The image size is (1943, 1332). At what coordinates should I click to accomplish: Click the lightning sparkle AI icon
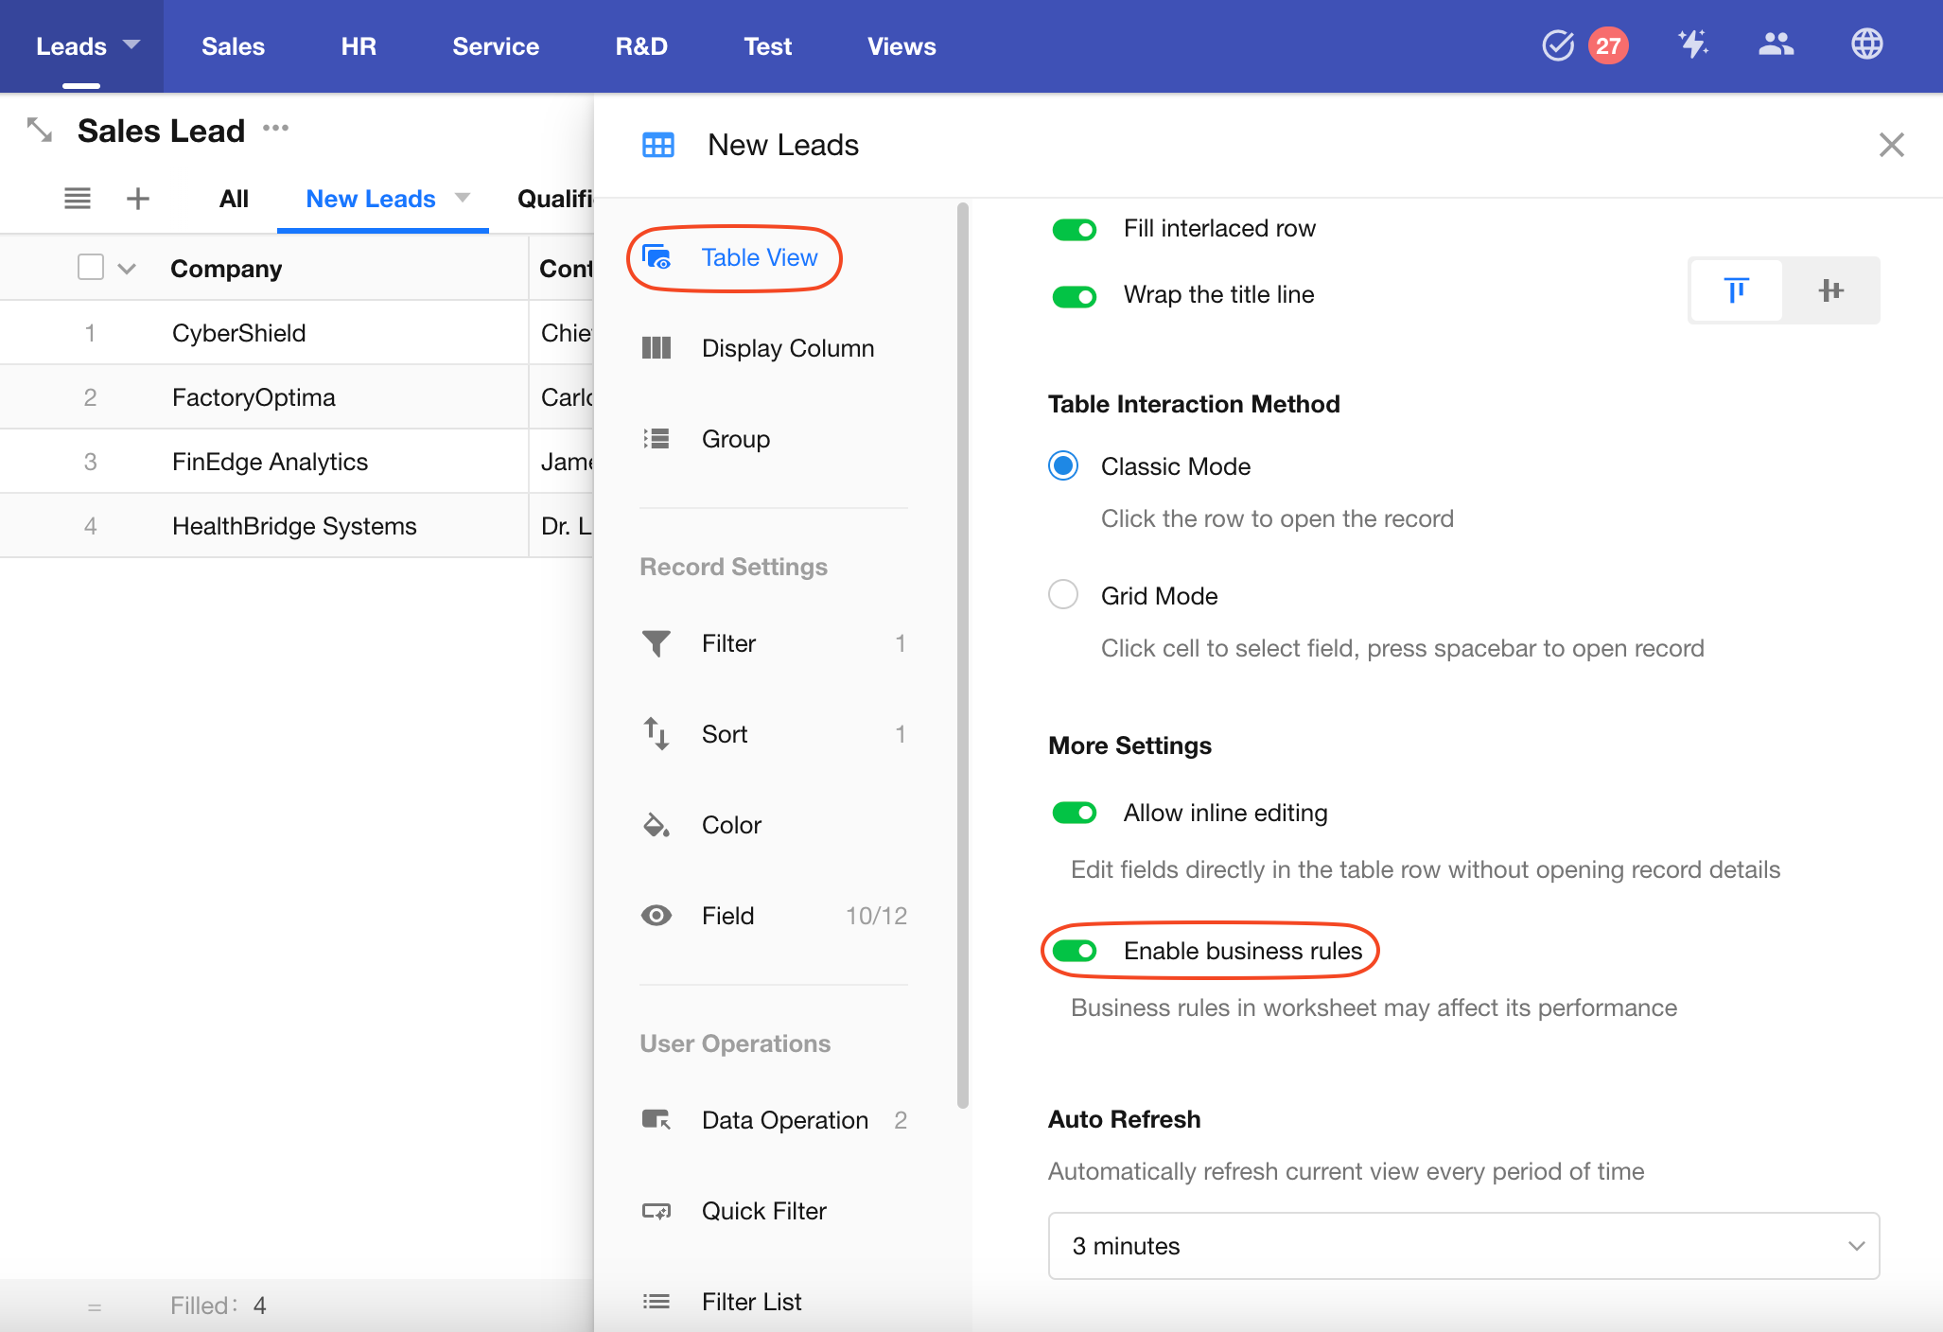coord(1692,44)
